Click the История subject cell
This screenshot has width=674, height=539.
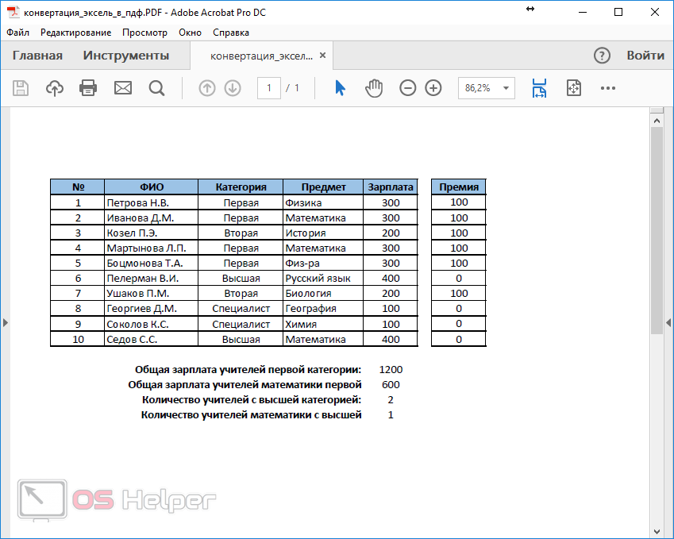(x=323, y=233)
